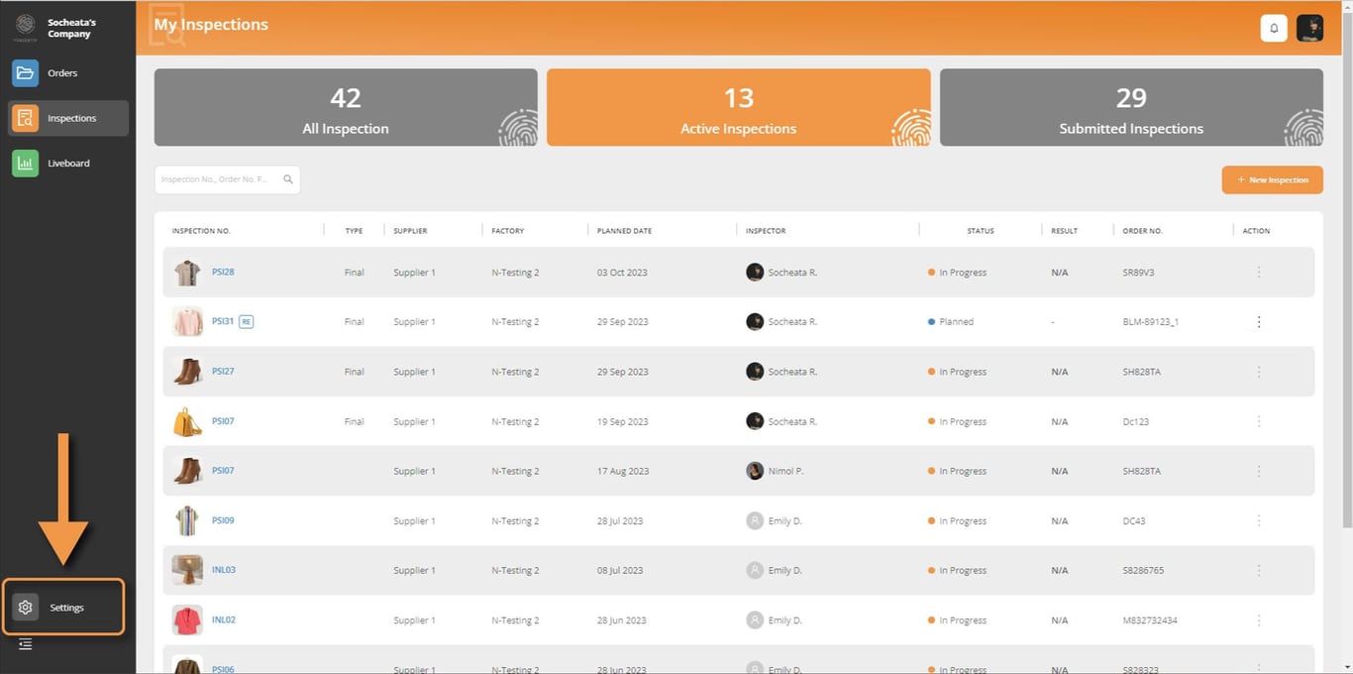The height and width of the screenshot is (674, 1353).
Task: Click the Inspection No. column header
Action: pos(201,231)
